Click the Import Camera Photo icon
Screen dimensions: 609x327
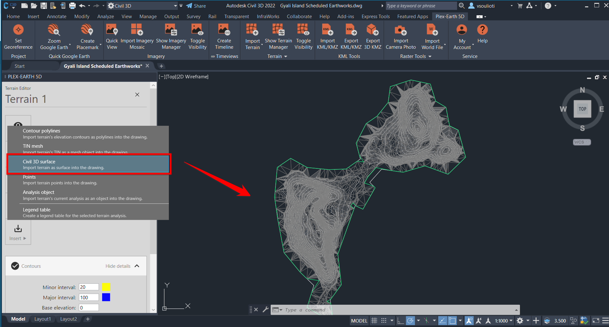tap(401, 36)
